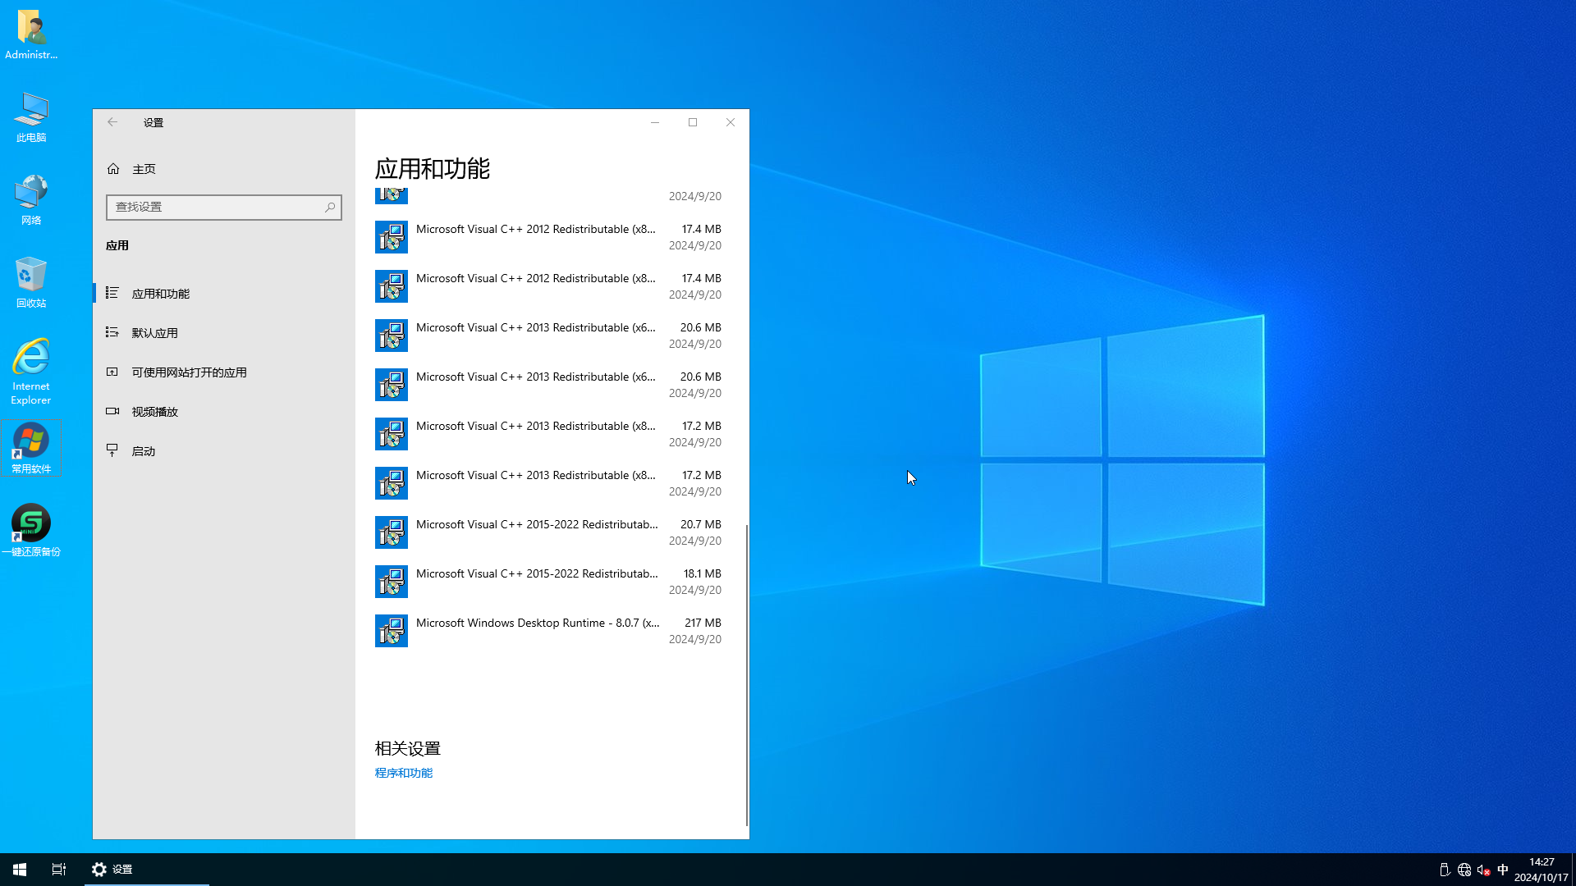Select the 启动 sidebar icon
Screen dimensions: 1576x886
click(112, 450)
